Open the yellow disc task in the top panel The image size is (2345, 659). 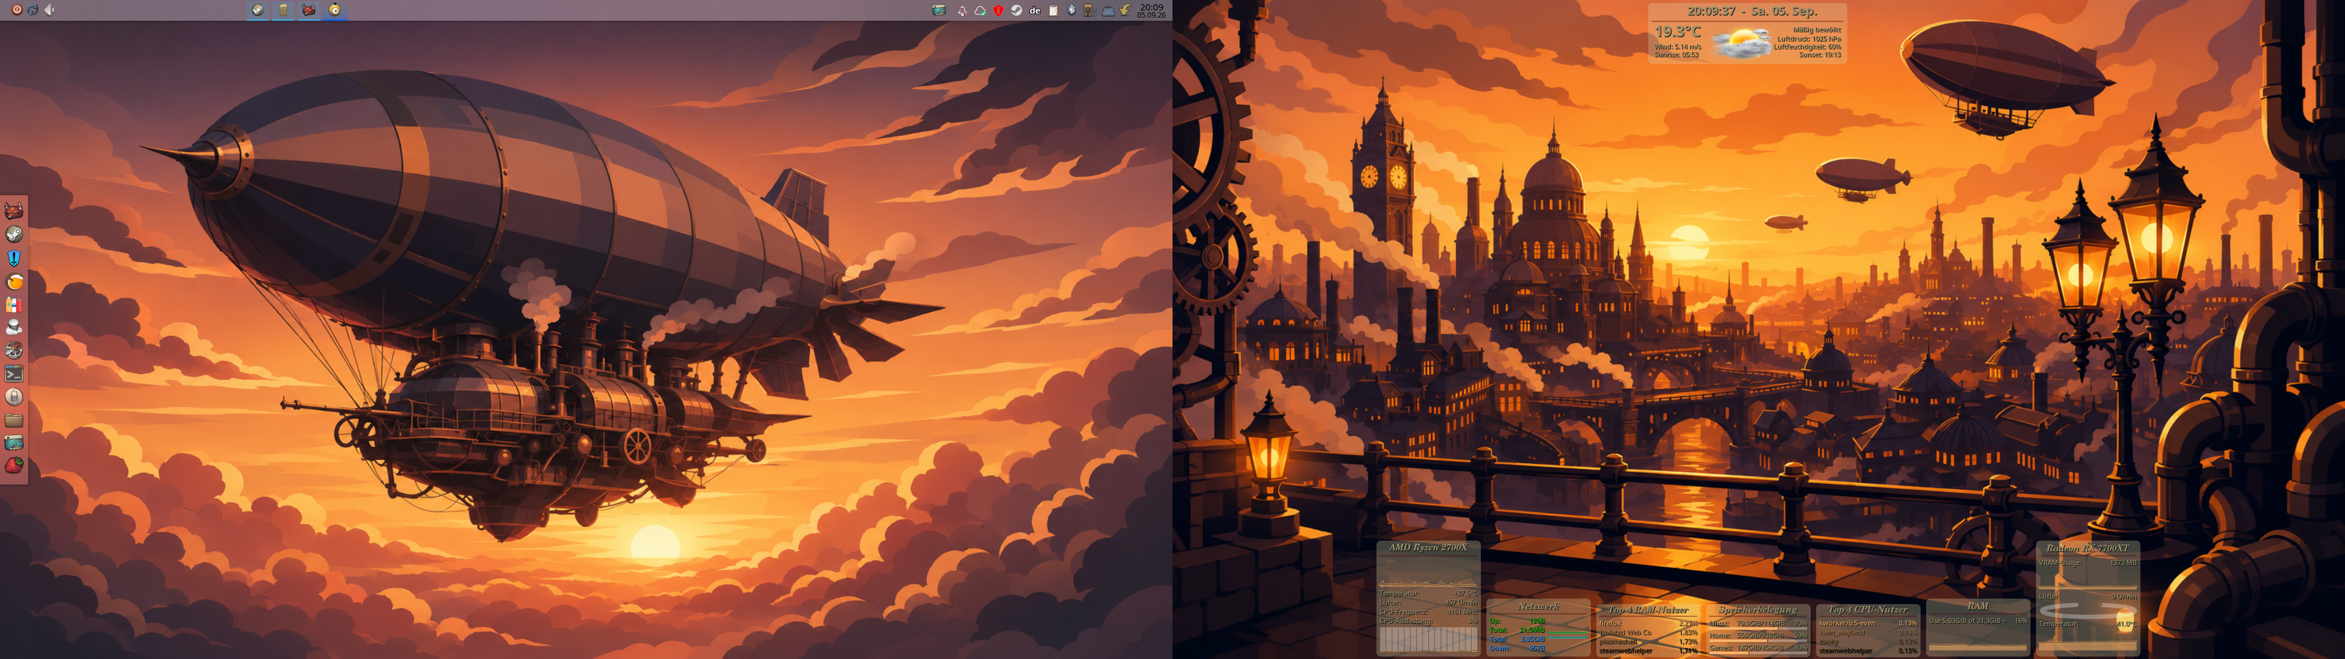[335, 10]
